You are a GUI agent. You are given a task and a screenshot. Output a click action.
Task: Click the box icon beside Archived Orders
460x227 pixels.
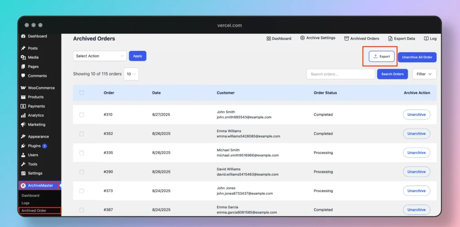coord(346,39)
